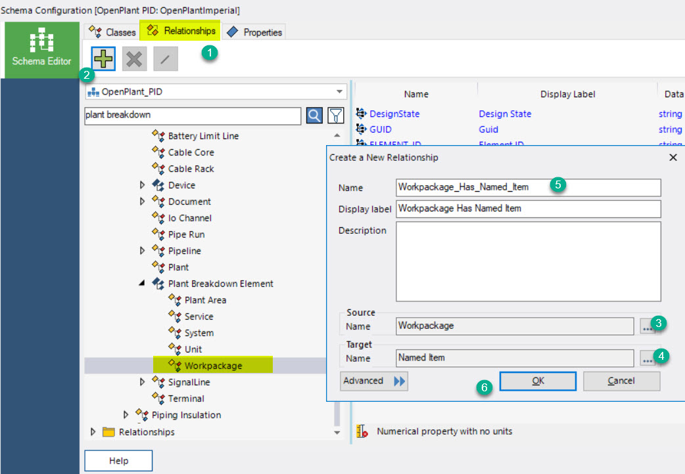
Task: Click the Name column header
Action: 416,94
